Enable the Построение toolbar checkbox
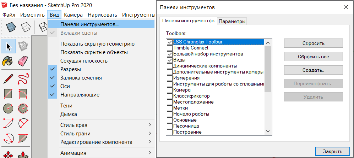354x158 pixels. tap(169, 132)
